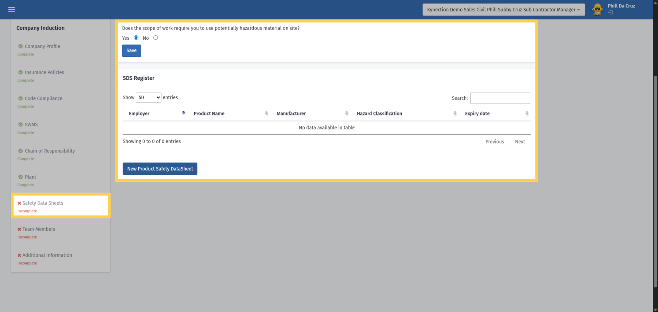Click the logout icon under Phill Da Cruz
Screen dimensions: 658x312
610,13
